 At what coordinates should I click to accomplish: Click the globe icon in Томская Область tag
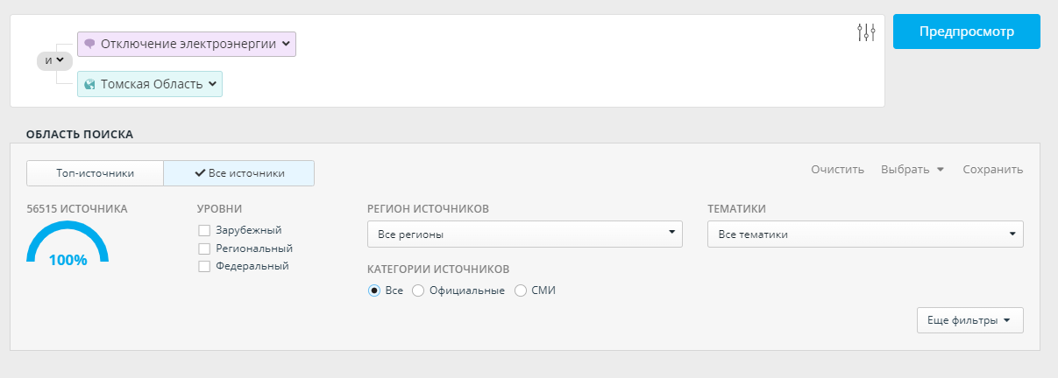tap(89, 84)
